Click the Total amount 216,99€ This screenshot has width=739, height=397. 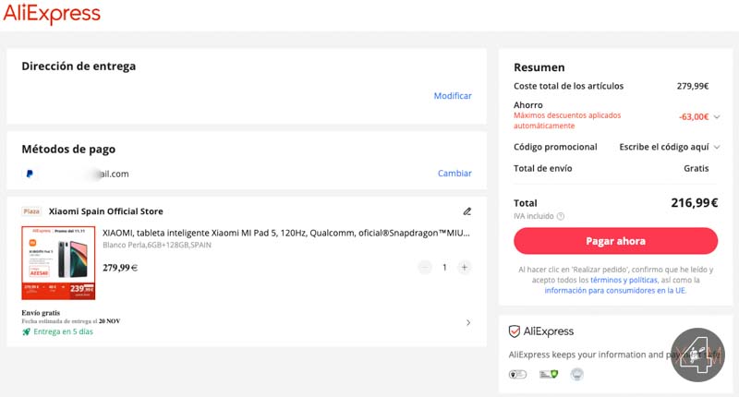[x=695, y=203]
